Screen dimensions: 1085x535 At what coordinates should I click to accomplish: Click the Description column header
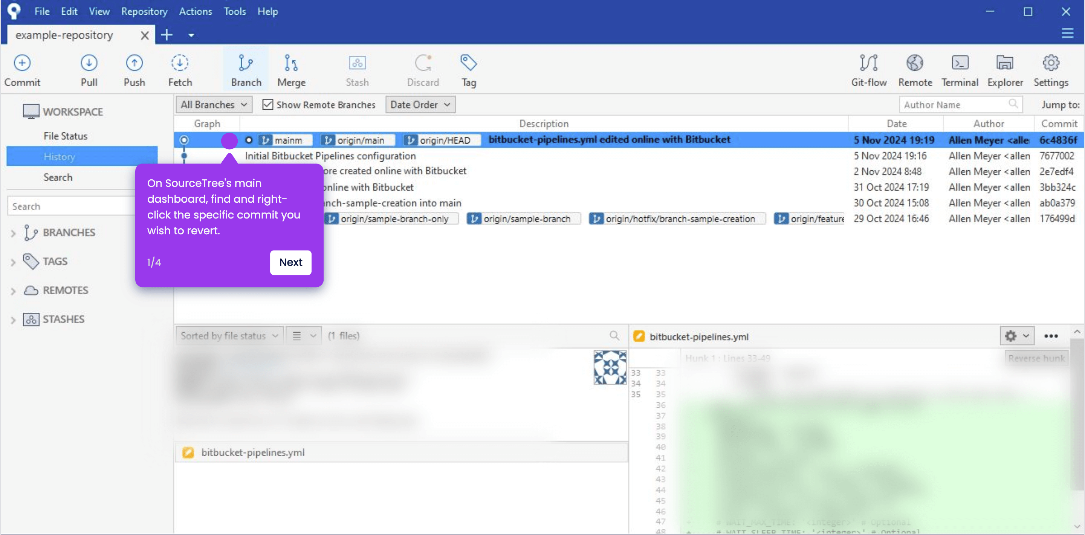pyautogui.click(x=543, y=124)
